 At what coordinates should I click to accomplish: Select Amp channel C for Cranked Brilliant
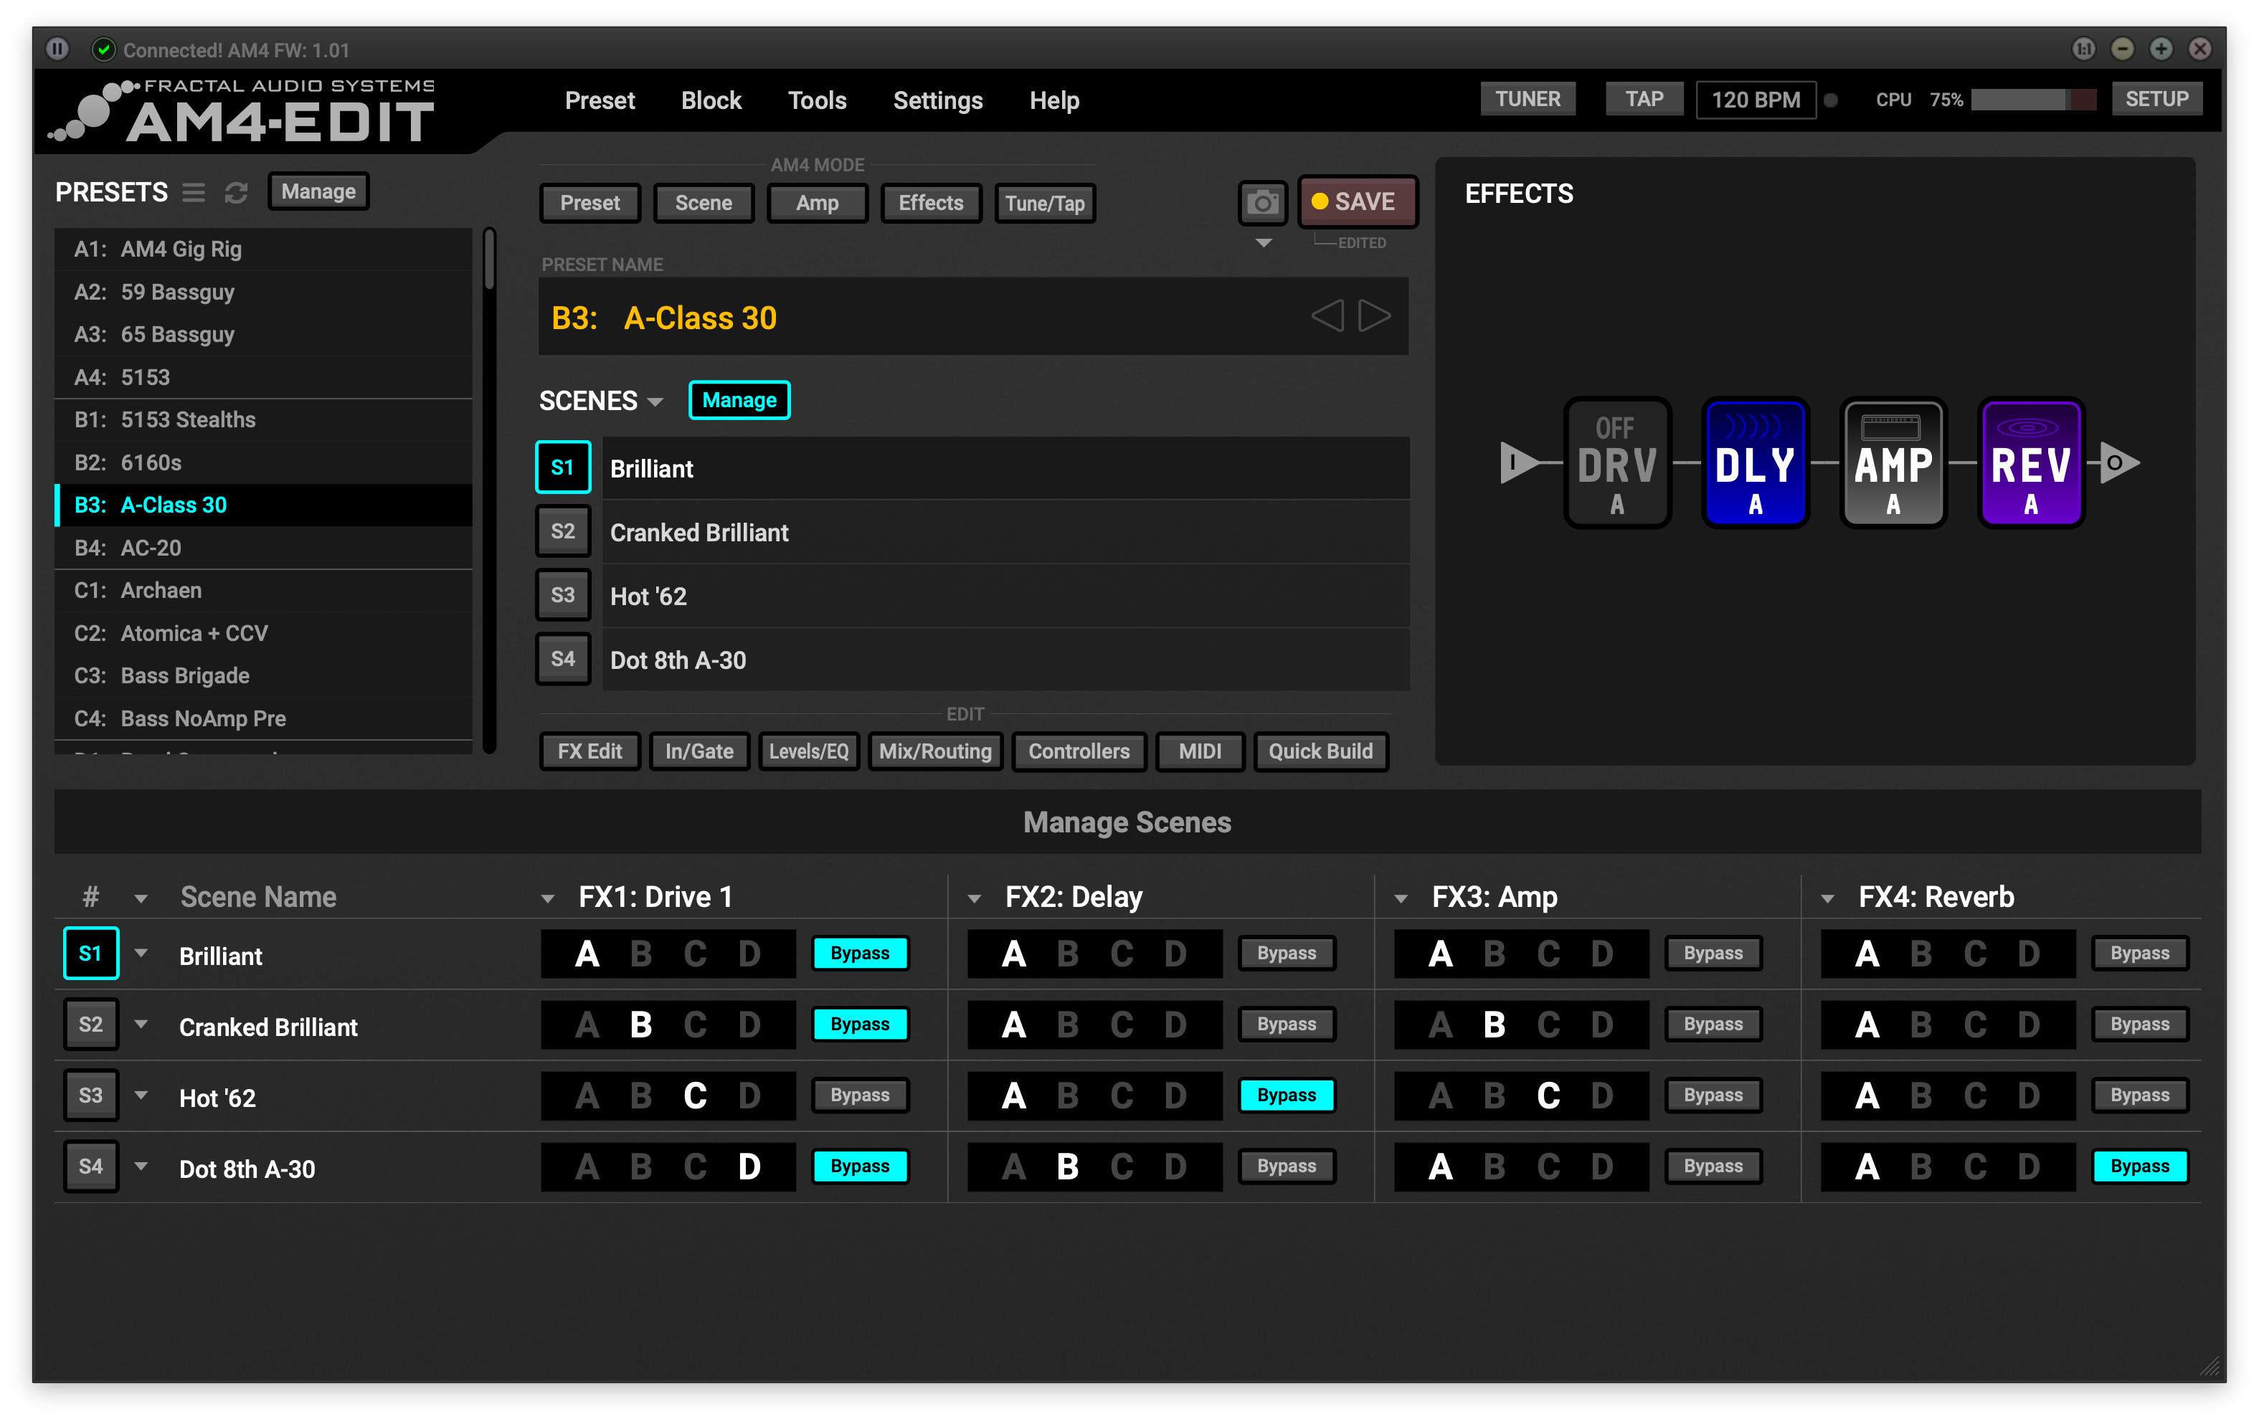coord(1548,1025)
